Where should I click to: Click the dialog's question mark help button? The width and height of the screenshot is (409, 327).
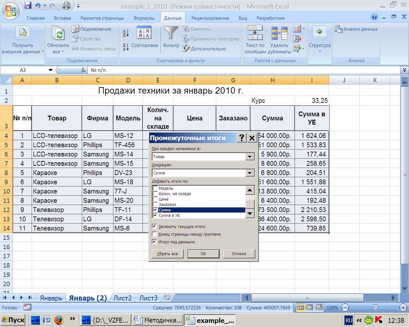[x=242, y=138]
